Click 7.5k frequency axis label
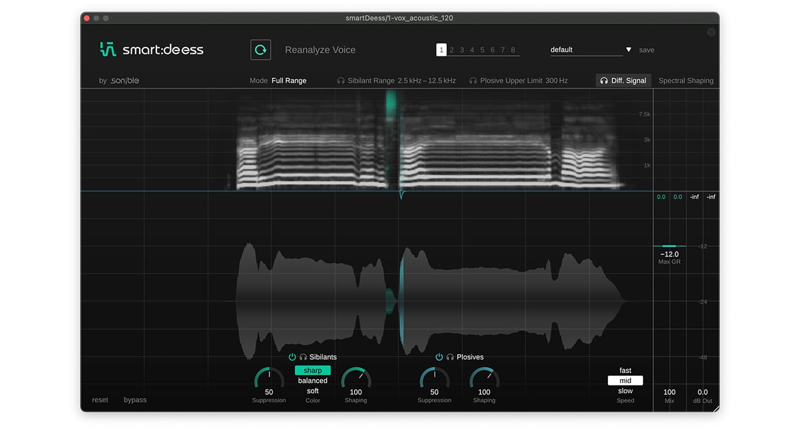This screenshot has height=429, width=800. click(x=644, y=114)
